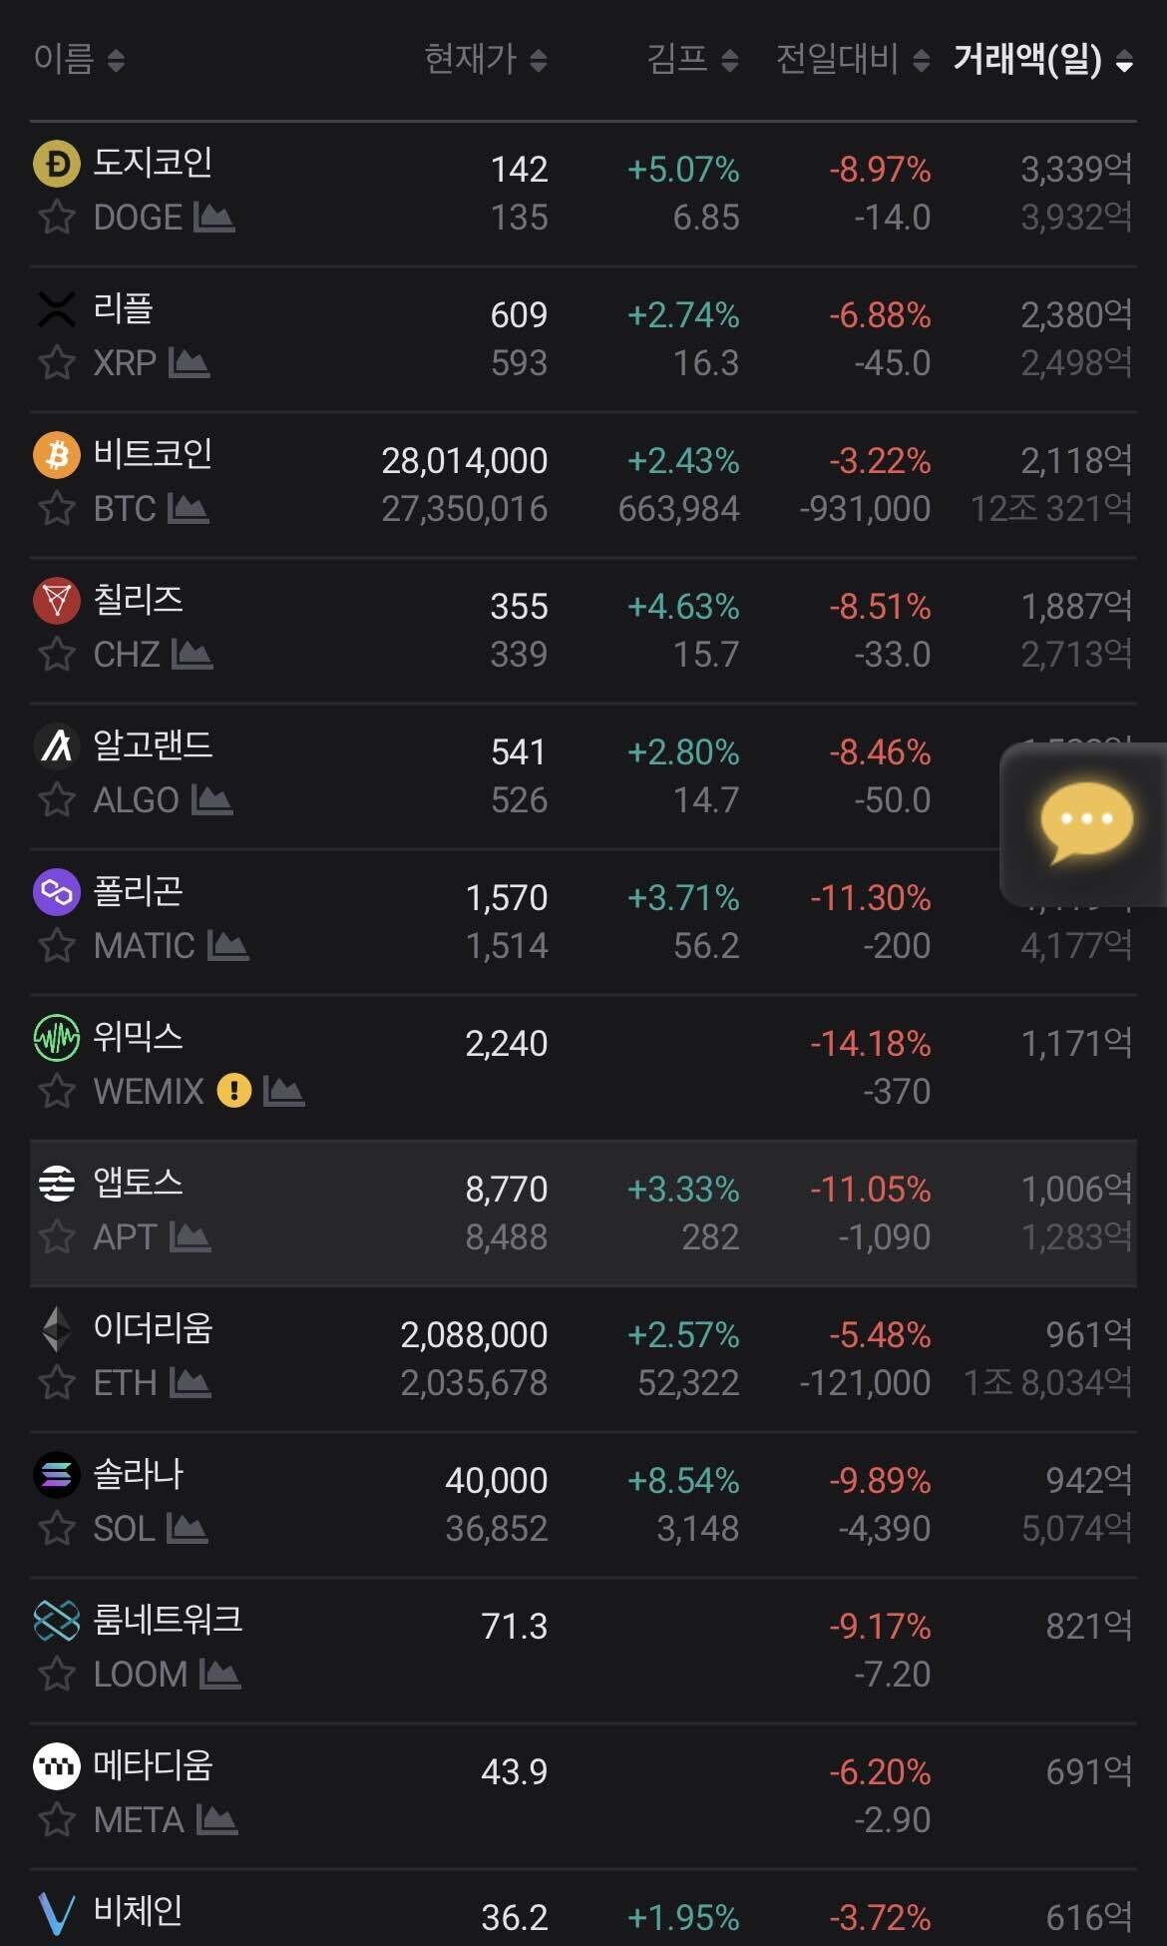Toggle the star for BTC
The image size is (1167, 1946).
57,508
